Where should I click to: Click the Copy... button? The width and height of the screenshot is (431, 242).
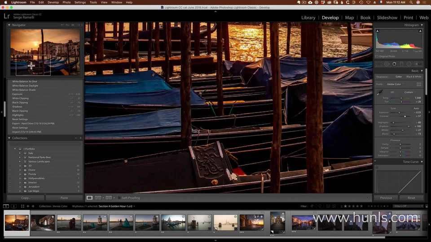(x=26, y=198)
